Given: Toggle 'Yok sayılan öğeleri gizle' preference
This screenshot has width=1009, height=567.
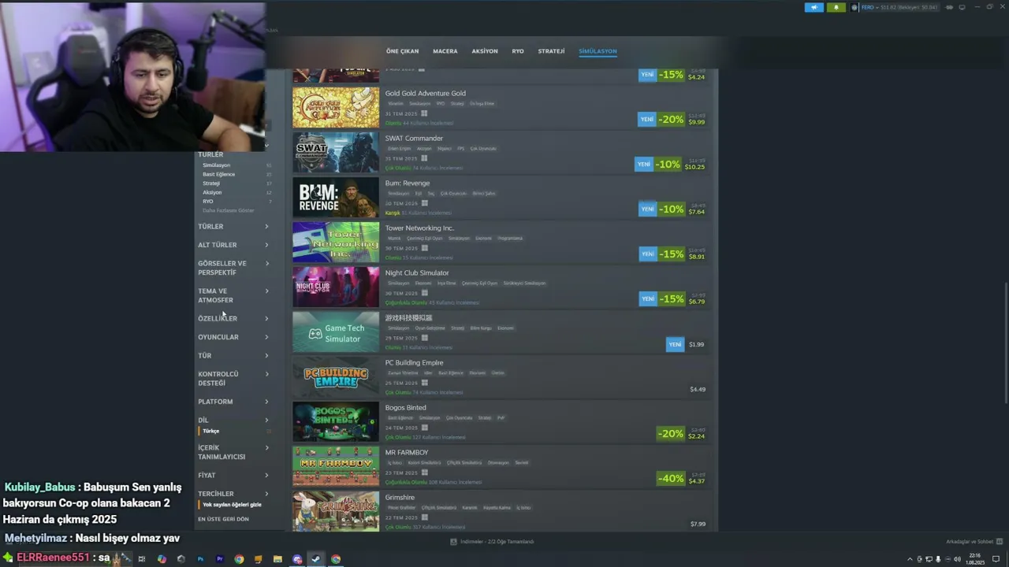Looking at the screenshot, I should (x=232, y=505).
